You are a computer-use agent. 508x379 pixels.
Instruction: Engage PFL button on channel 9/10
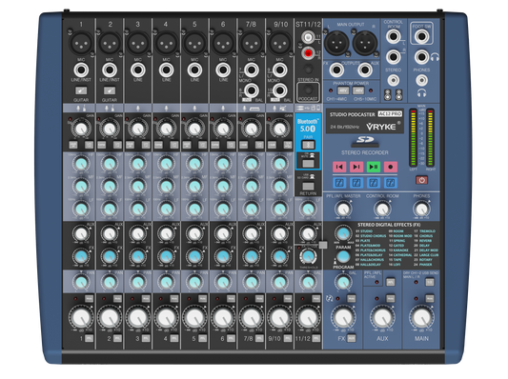click(288, 339)
